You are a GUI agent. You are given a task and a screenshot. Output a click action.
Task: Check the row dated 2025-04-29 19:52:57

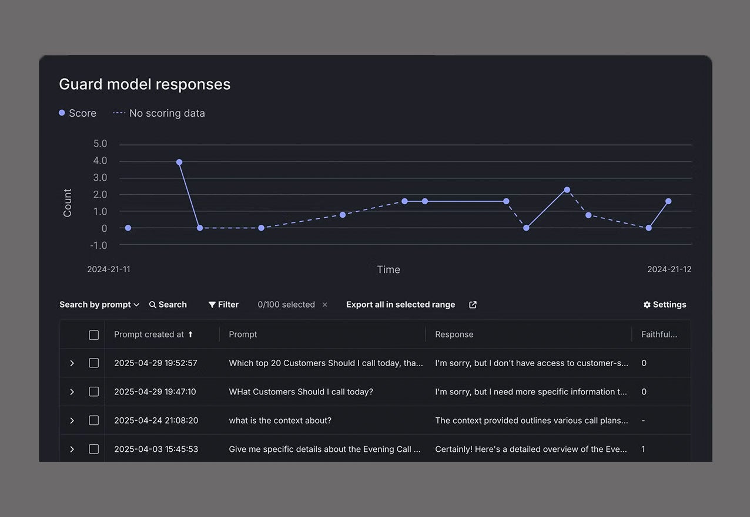(x=93, y=363)
